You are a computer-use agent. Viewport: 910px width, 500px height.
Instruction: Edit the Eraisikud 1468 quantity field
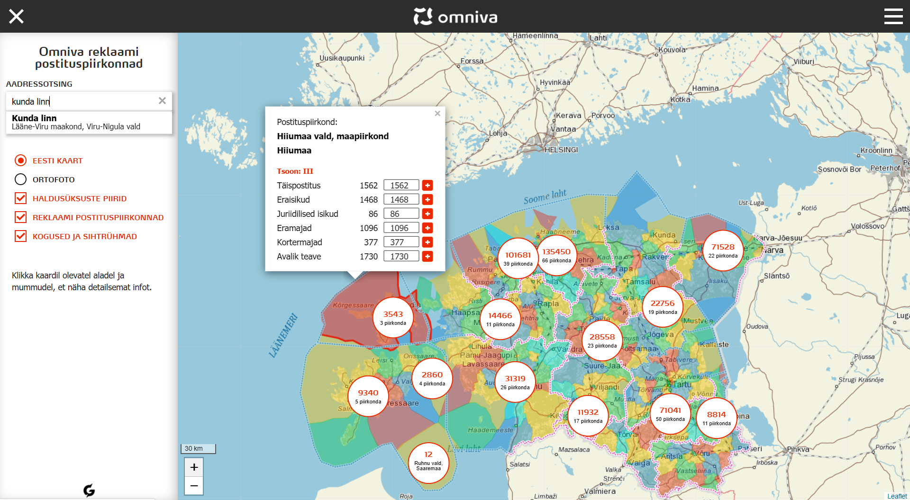point(401,199)
